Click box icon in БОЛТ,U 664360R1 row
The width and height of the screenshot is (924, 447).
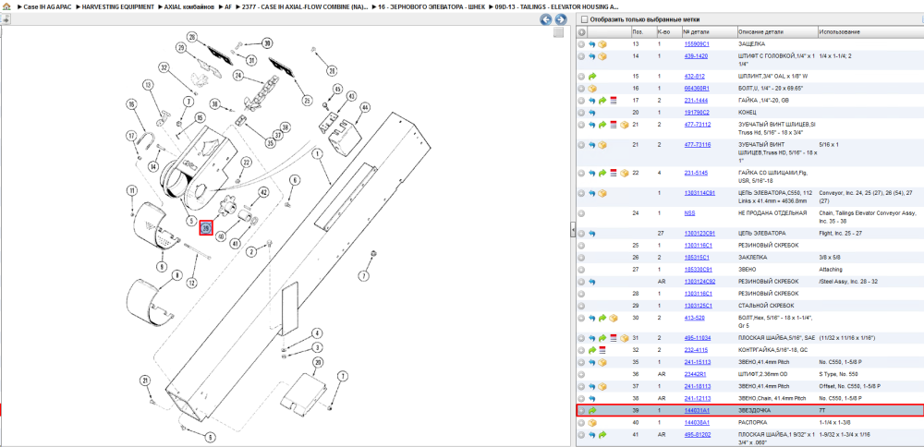pyautogui.click(x=592, y=89)
